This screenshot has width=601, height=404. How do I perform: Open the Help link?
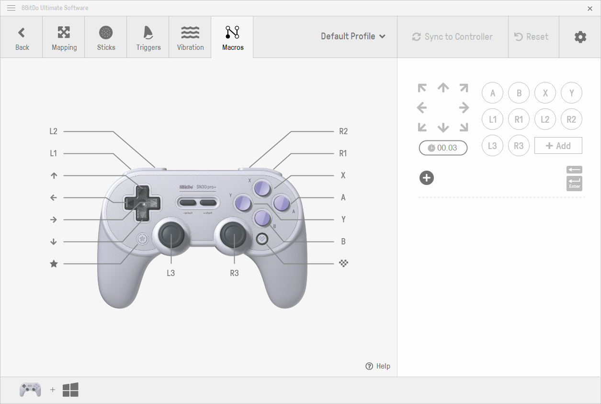378,366
